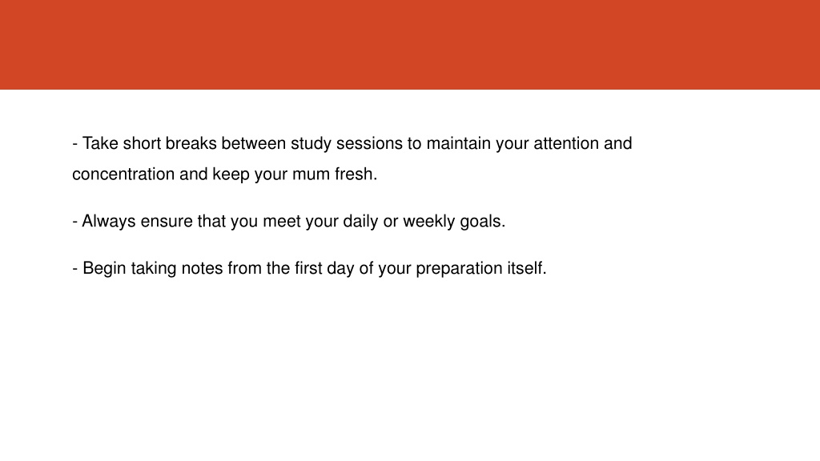Click the red header banner

click(x=410, y=45)
